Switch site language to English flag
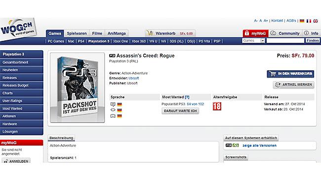The width and height of the screenshot is (321, 180). click(316, 21)
